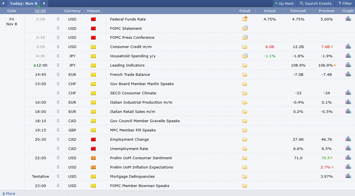Click the Previous column header

(x=327, y=11)
